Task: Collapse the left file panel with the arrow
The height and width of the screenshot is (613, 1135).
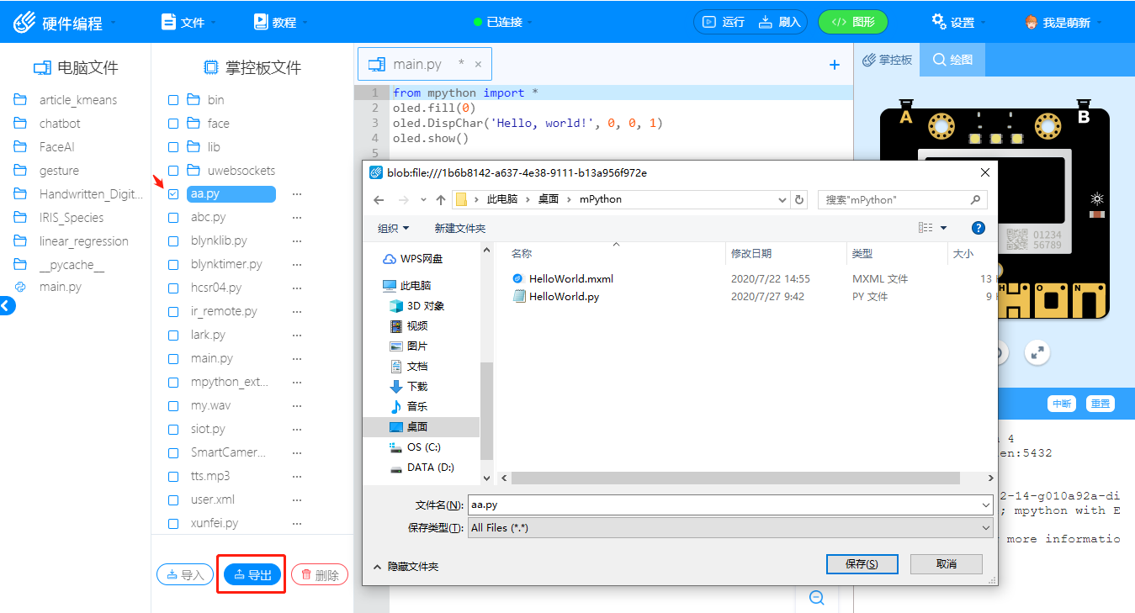Action: (6, 306)
